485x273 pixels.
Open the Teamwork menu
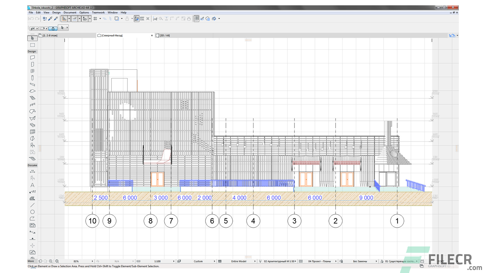coord(98,12)
